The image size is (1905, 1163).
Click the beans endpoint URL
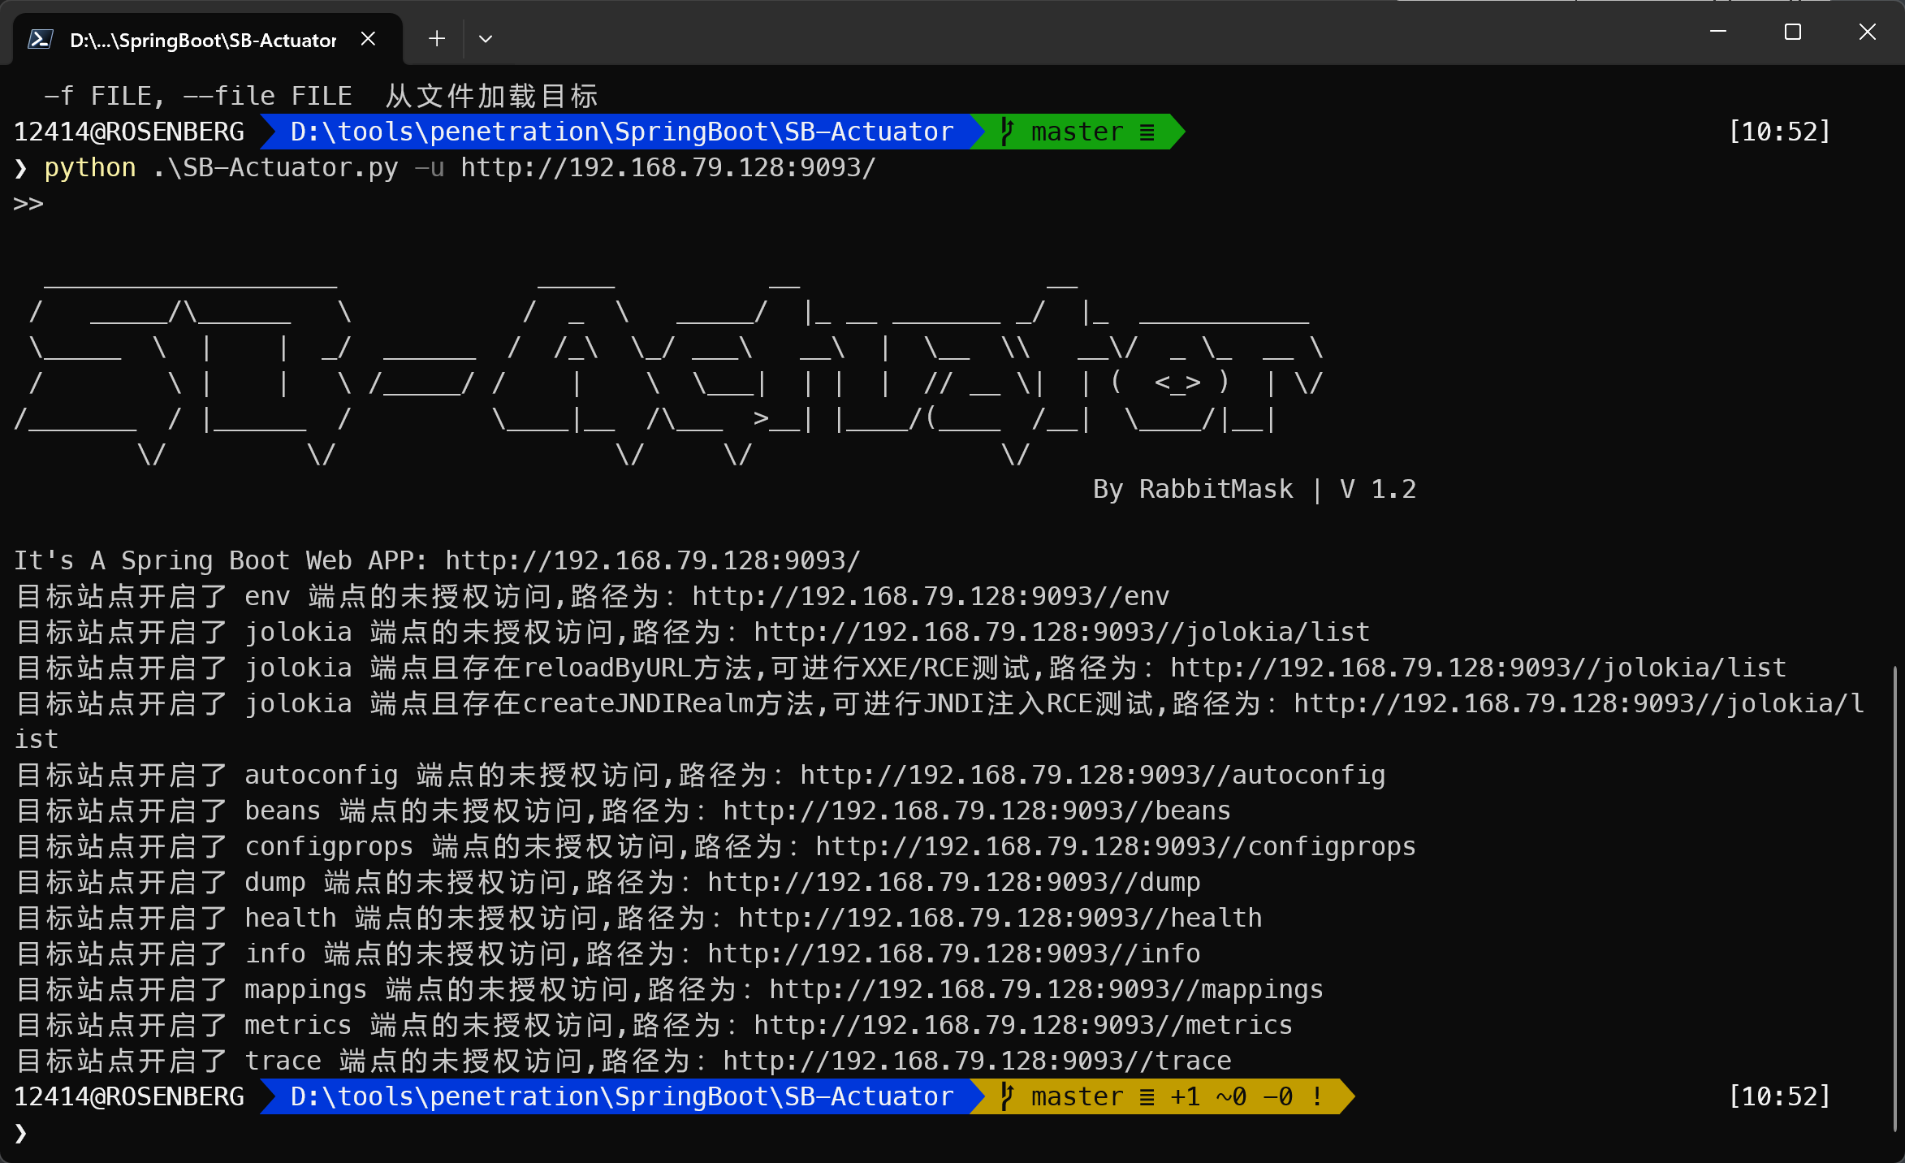coord(977,811)
